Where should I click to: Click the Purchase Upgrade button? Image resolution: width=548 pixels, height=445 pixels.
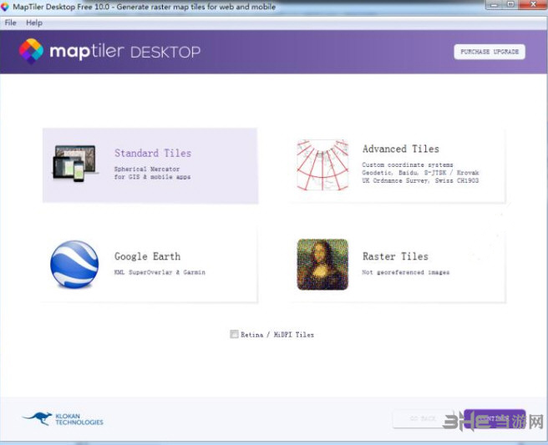pos(490,52)
